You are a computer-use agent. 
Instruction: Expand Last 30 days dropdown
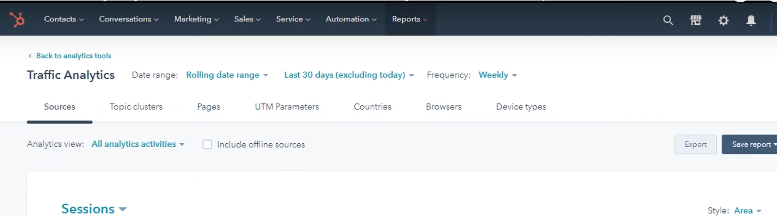[x=349, y=75]
